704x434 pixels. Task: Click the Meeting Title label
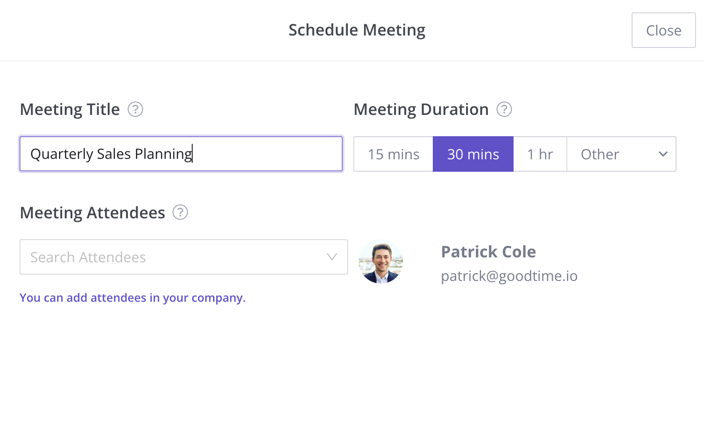tap(70, 109)
